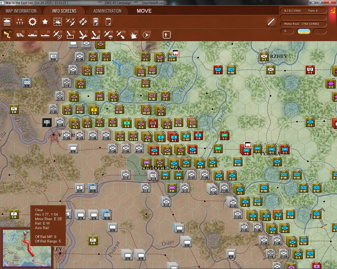Viewport: 337px width, 269px height.
Task: Select the rail repair unit west of Vyazma
Action: pyautogui.click(x=248, y=144)
